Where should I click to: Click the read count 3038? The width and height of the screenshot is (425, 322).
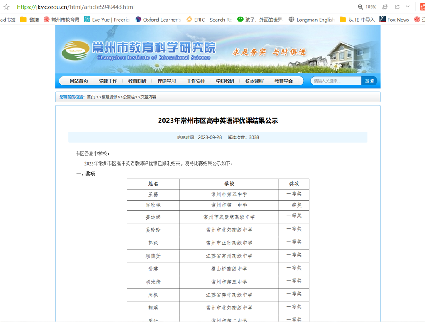[254, 137]
